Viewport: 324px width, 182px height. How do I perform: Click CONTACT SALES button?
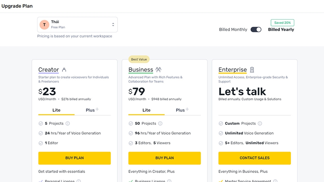(254, 158)
